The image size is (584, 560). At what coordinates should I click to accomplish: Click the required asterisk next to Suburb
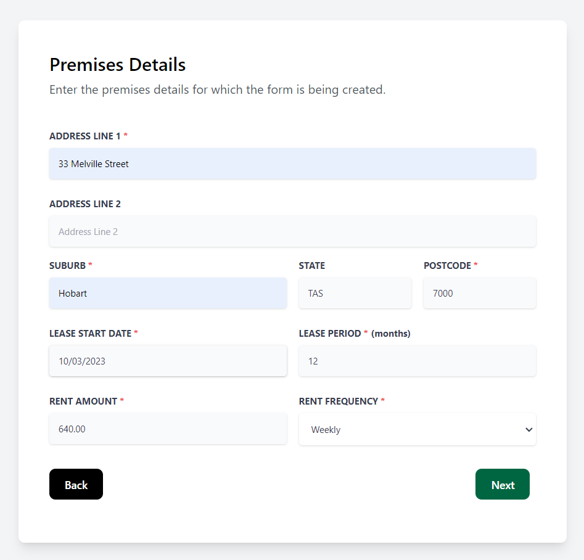coord(90,265)
